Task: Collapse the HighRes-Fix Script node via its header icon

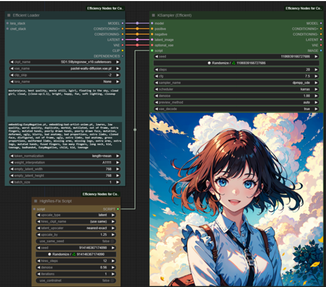Action: (x=35, y=201)
